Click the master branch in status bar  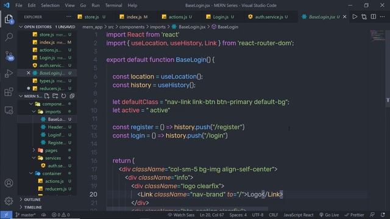tap(26, 215)
